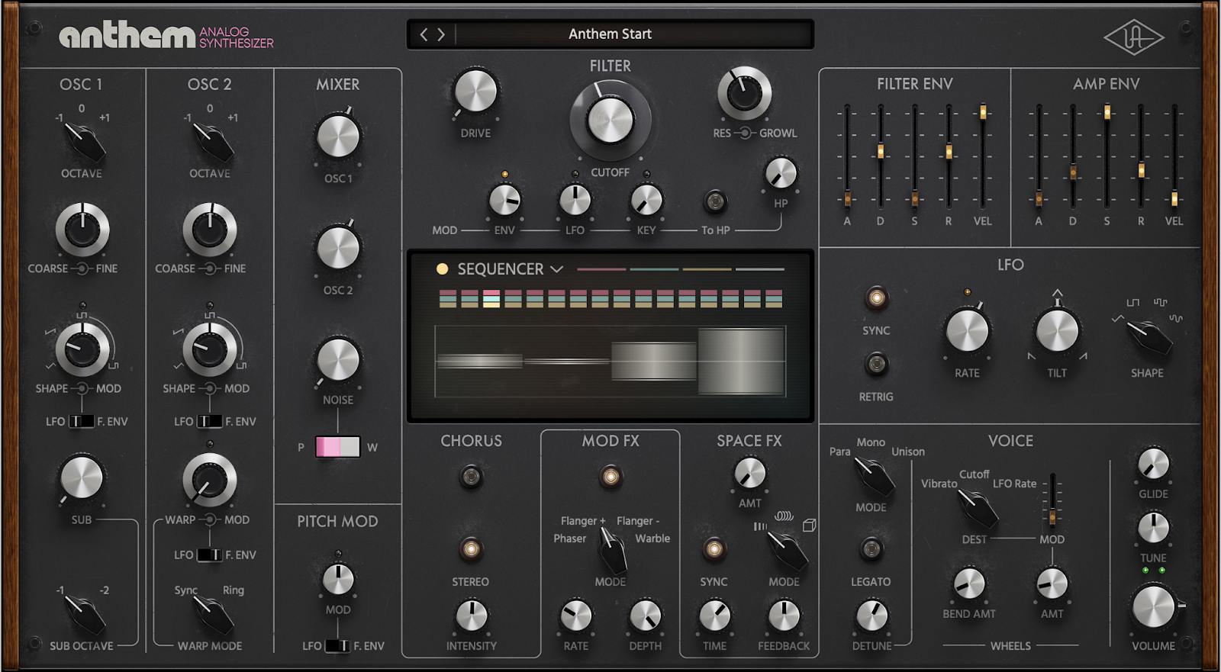Screen dimensions: 1221x672
Task: Click Filter Env VEL slider
Action: pyautogui.click(x=983, y=113)
